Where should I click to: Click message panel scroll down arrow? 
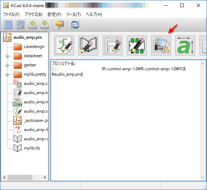click(x=202, y=178)
